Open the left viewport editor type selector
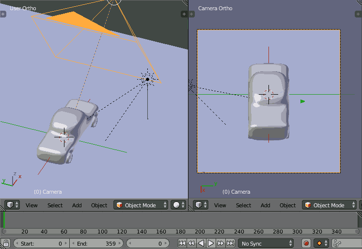Image resolution: width=362 pixels, height=249 pixels. click(12, 205)
